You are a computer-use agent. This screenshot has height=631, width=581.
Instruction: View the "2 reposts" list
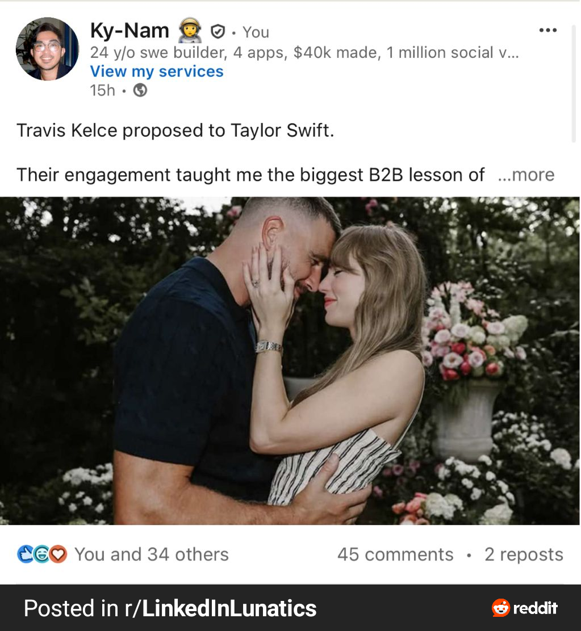click(x=524, y=554)
